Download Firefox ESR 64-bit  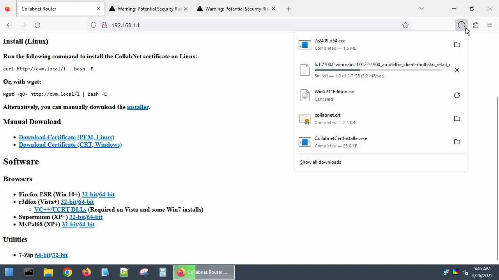(107, 194)
